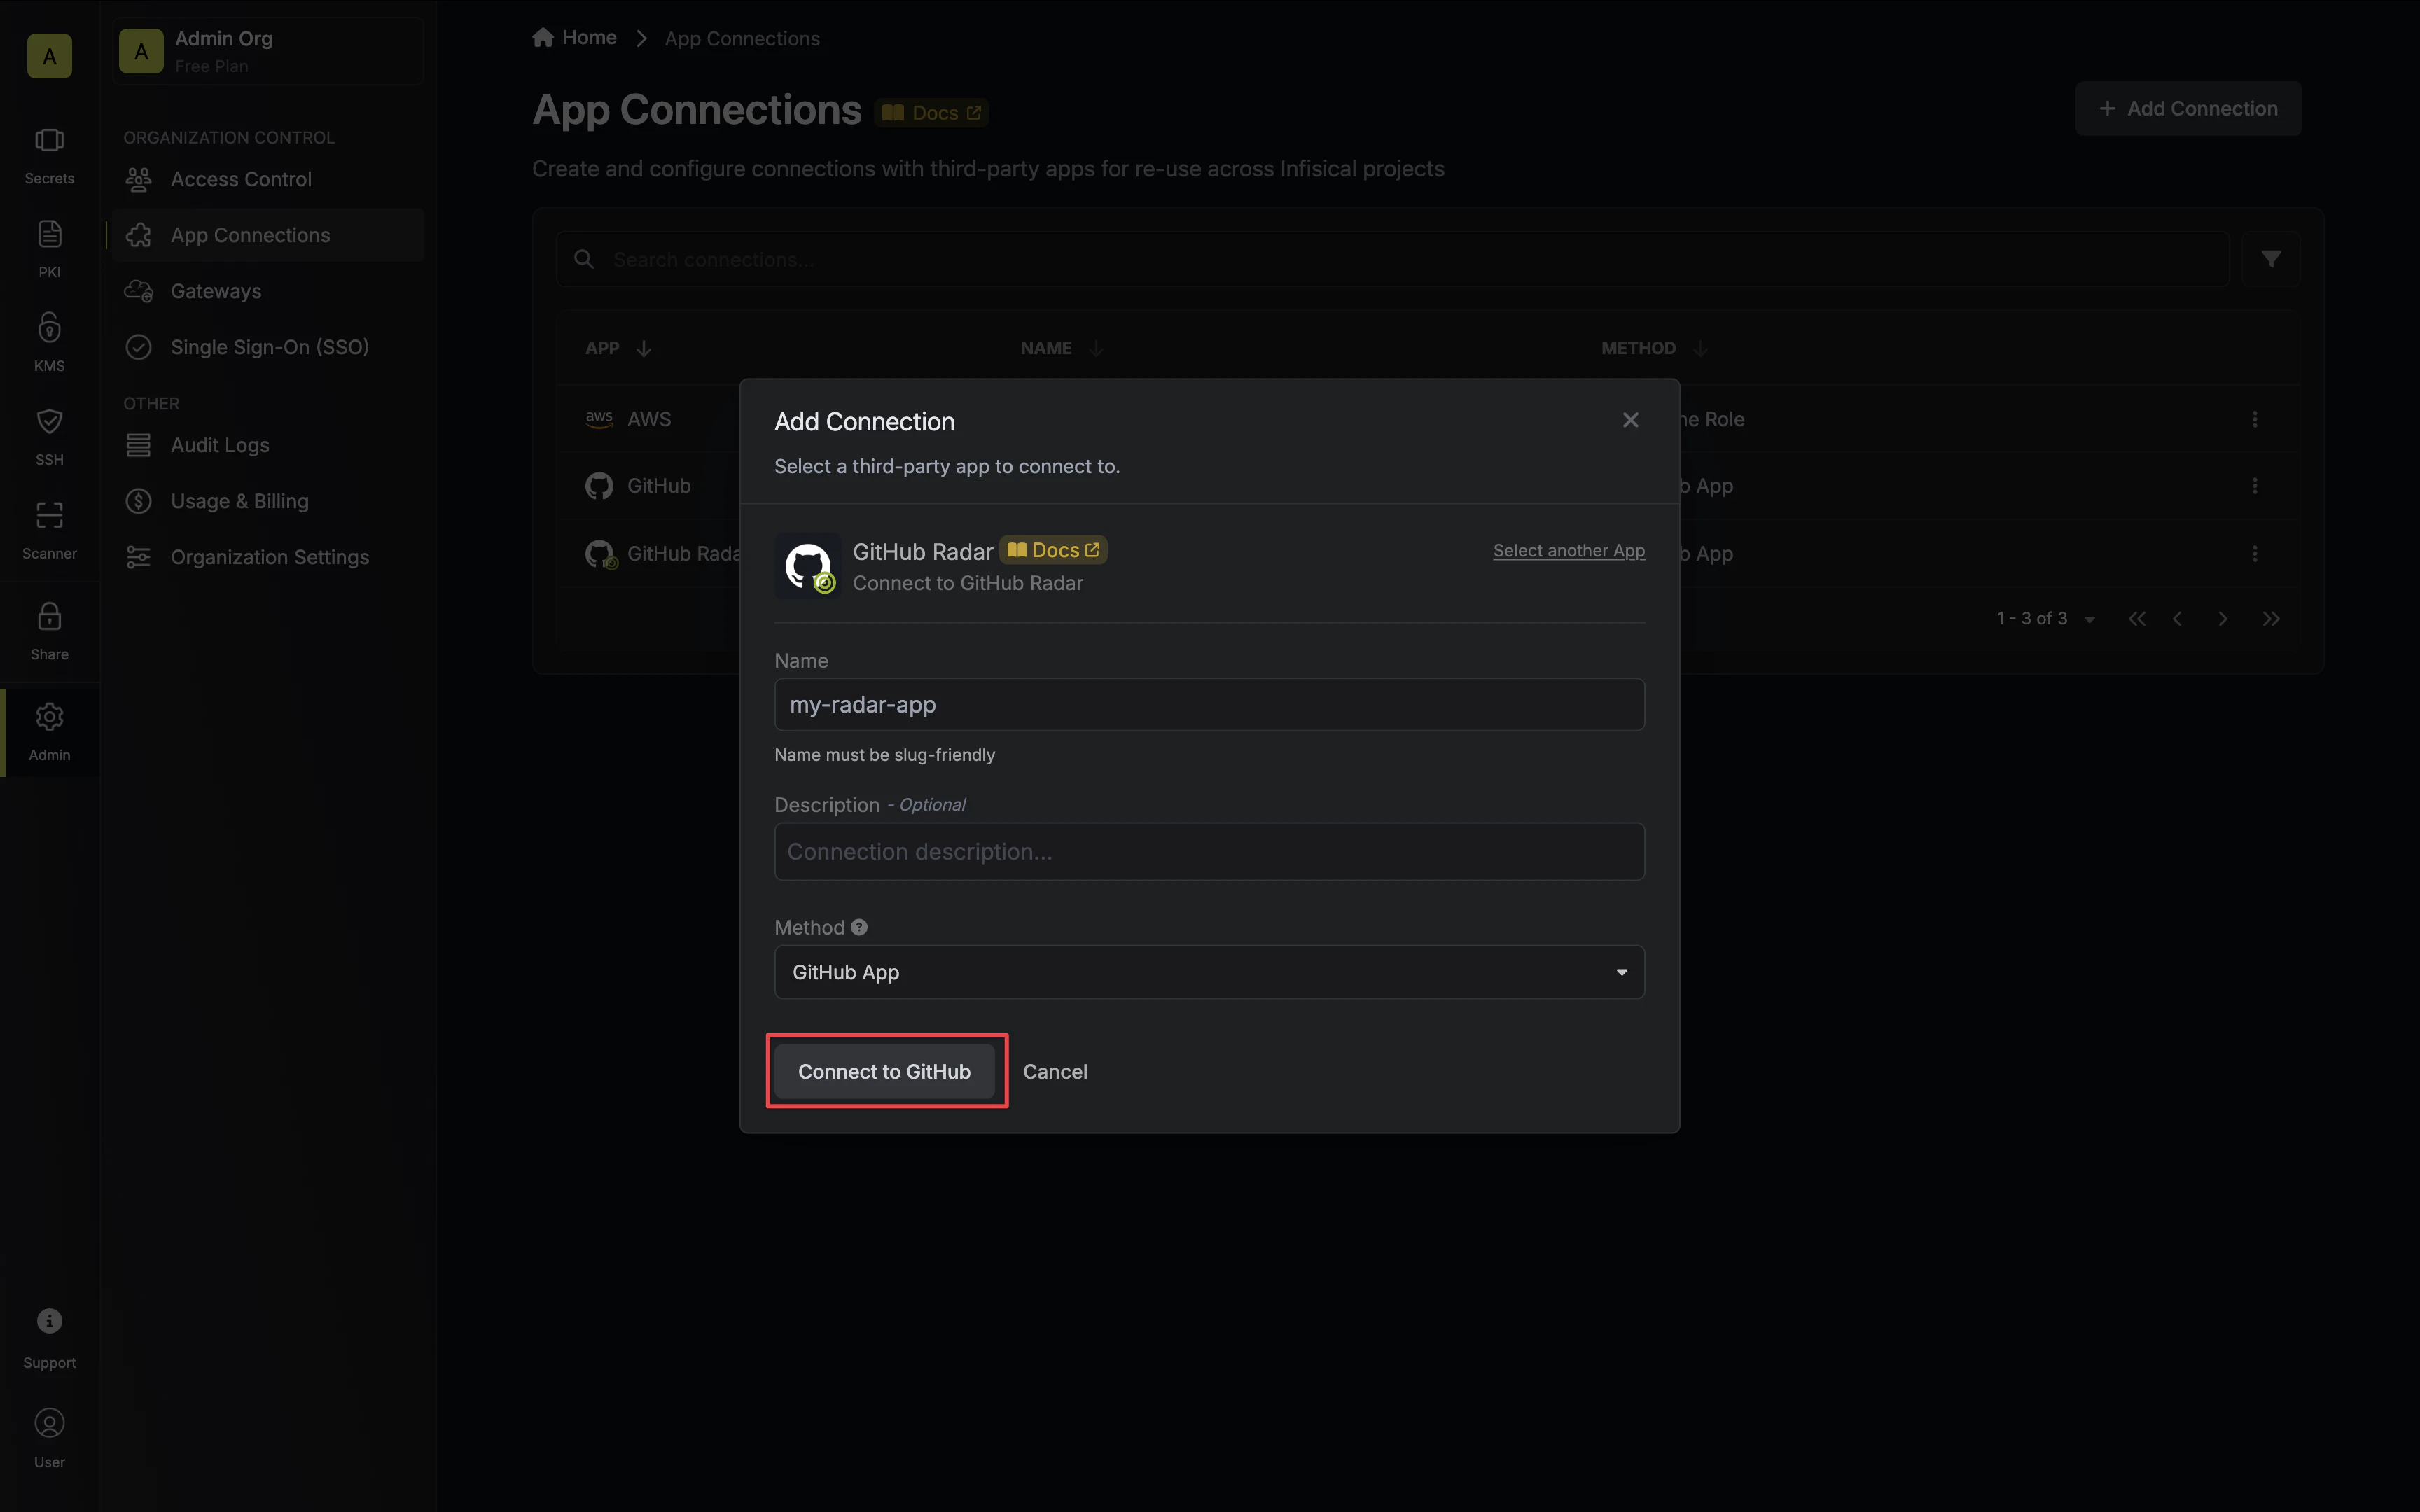Click the Method help question icon

tap(859, 927)
